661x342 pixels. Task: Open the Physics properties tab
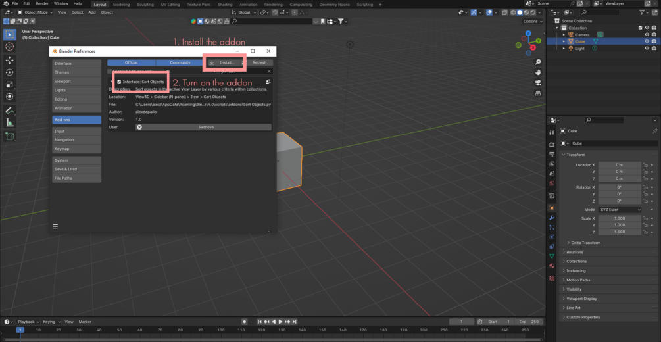552,237
